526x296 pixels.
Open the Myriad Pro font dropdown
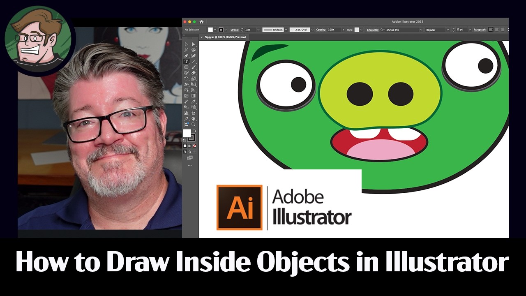pyautogui.click(x=421, y=30)
